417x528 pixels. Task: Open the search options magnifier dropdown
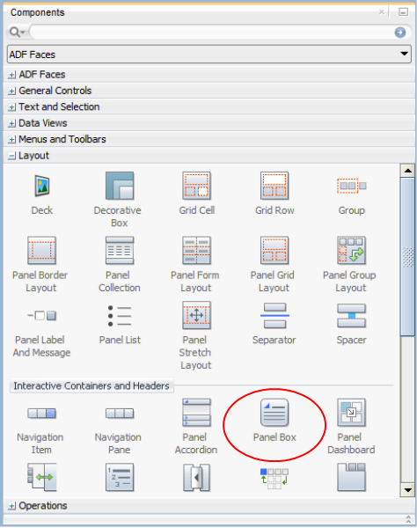17,32
